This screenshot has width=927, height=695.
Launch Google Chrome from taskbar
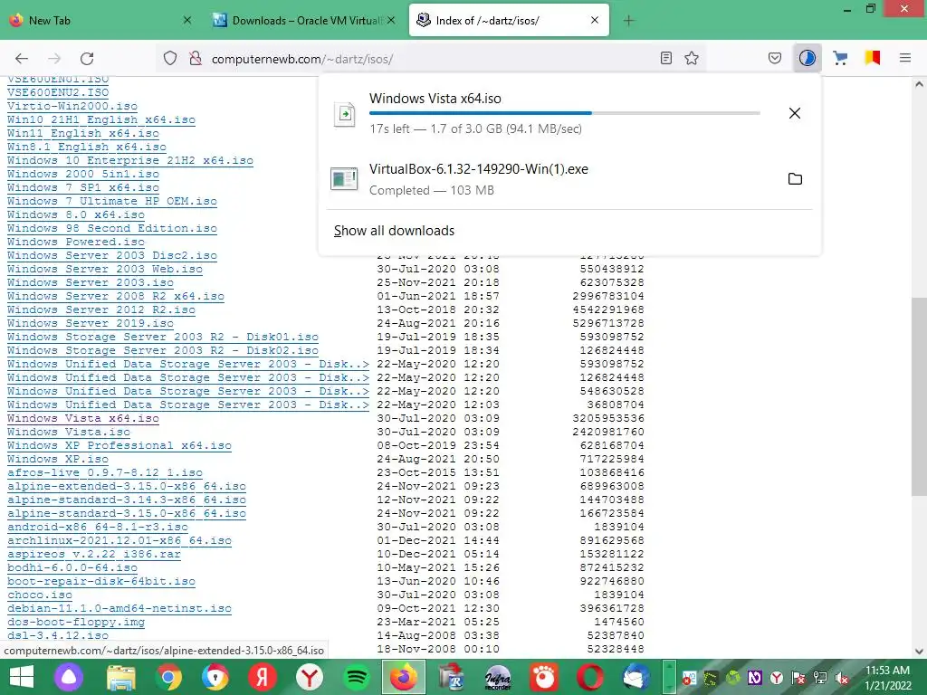click(x=167, y=677)
